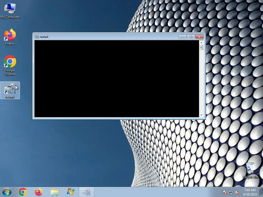Image resolution: width=263 pixels, height=197 pixels.
Task: Select the Recycle Bin icon
Action: (x=250, y=171)
